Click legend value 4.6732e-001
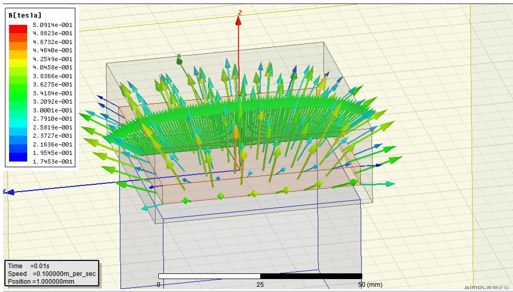Image resolution: width=513 pixels, height=292 pixels. (53, 42)
